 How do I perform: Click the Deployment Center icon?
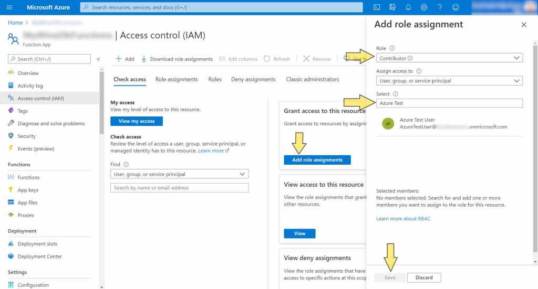[11, 256]
